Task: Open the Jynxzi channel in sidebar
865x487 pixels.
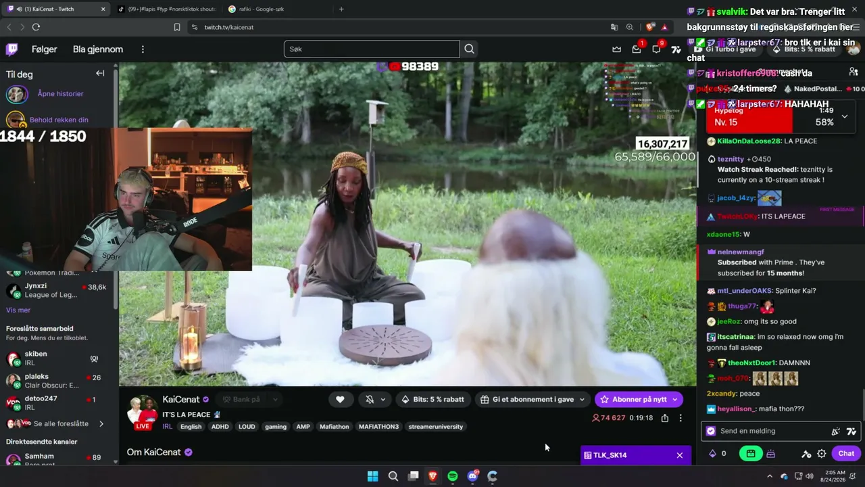Action: [57, 291]
